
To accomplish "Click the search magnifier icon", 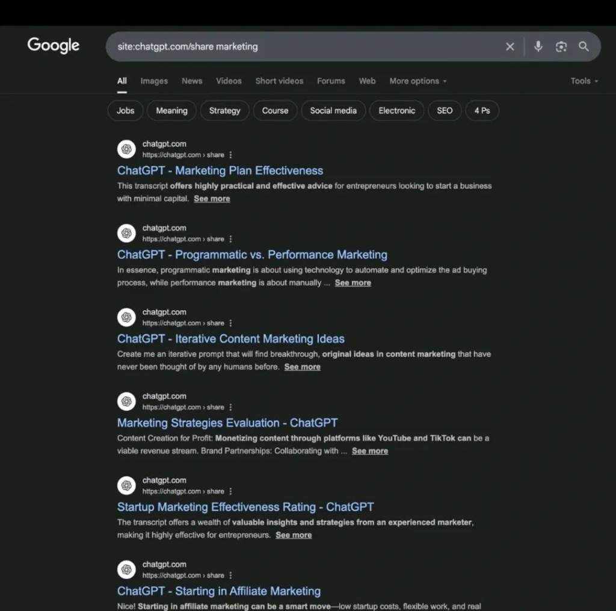I will pos(583,46).
